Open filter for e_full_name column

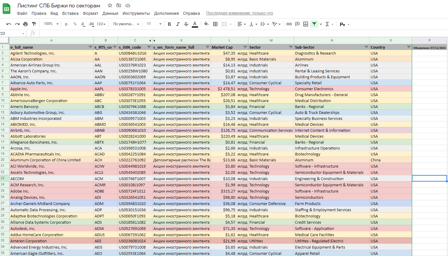coord(90,47)
